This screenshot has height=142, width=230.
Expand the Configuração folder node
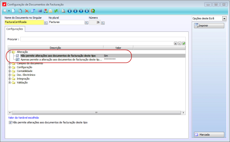pyautogui.click(x=10, y=67)
